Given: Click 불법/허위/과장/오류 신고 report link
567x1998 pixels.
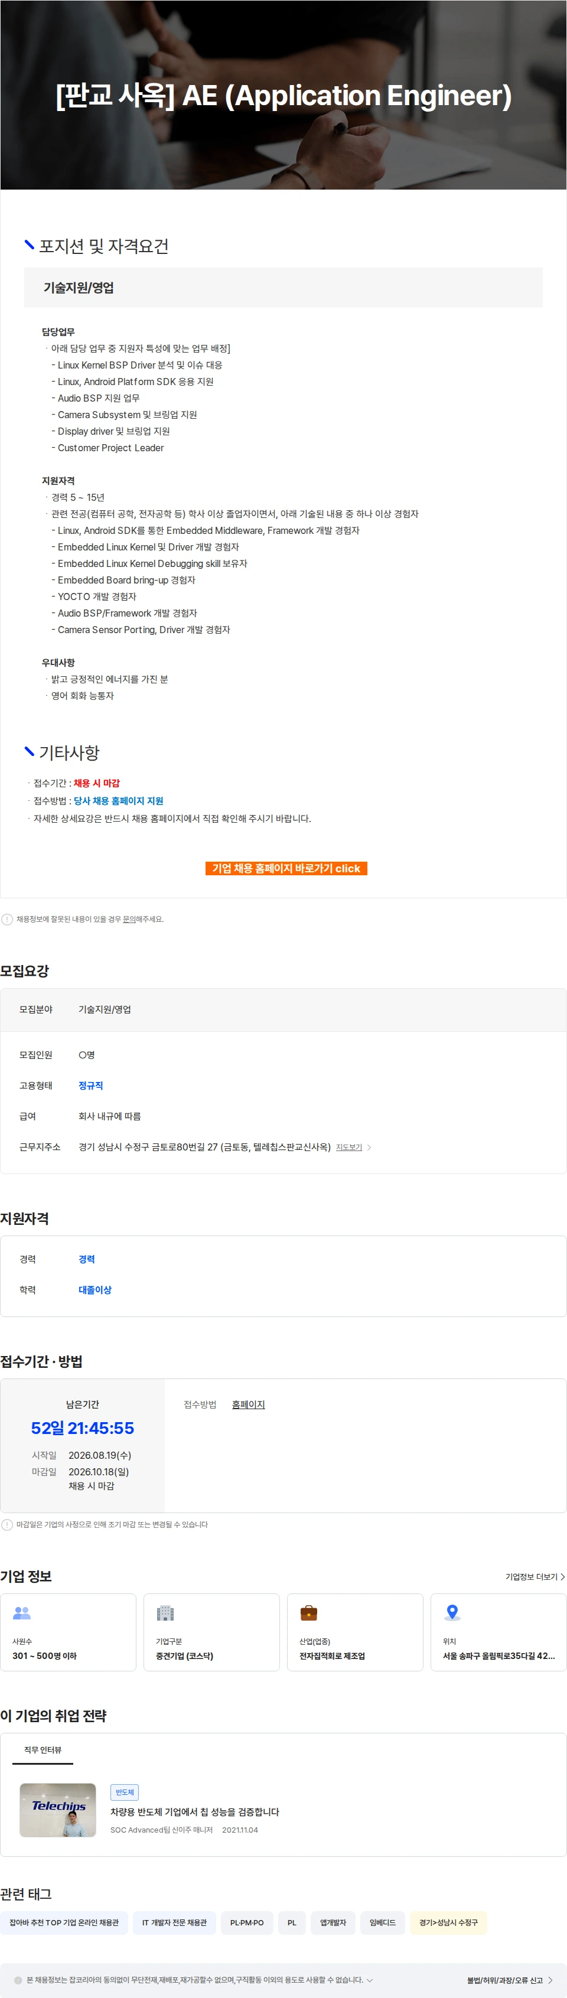Looking at the screenshot, I should pos(505,1980).
